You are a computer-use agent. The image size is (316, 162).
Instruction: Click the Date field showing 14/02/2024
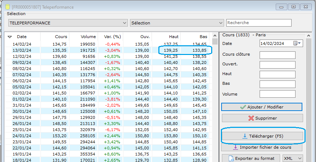pyautogui.click(x=281, y=43)
